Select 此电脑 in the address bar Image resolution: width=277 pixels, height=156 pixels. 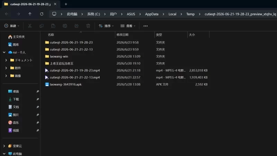[72, 14]
